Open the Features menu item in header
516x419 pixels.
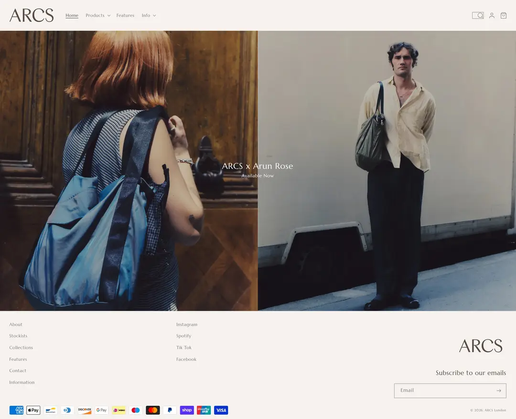tap(125, 15)
